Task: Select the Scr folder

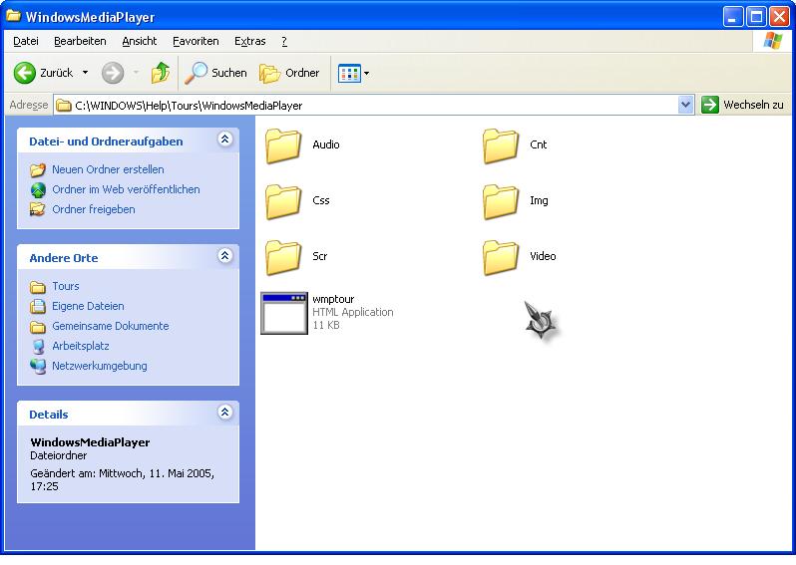Action: pos(284,257)
